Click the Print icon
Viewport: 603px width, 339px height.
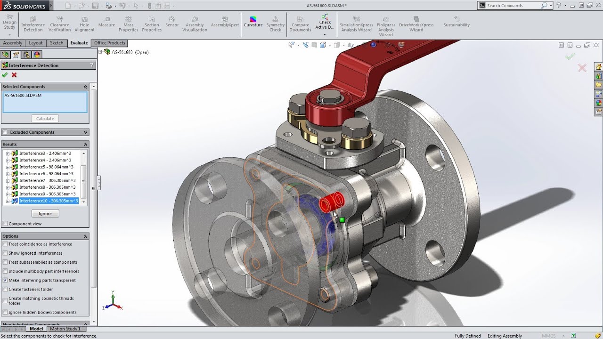click(109, 6)
